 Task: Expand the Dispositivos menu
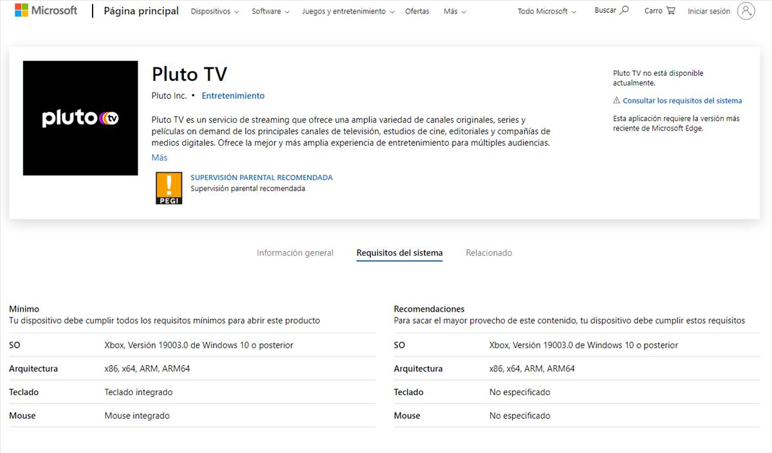(215, 12)
